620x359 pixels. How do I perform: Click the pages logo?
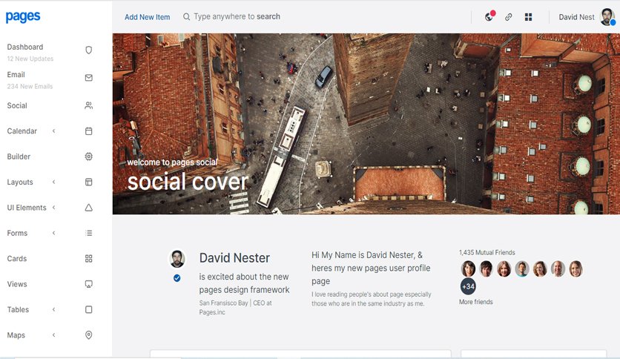point(23,16)
